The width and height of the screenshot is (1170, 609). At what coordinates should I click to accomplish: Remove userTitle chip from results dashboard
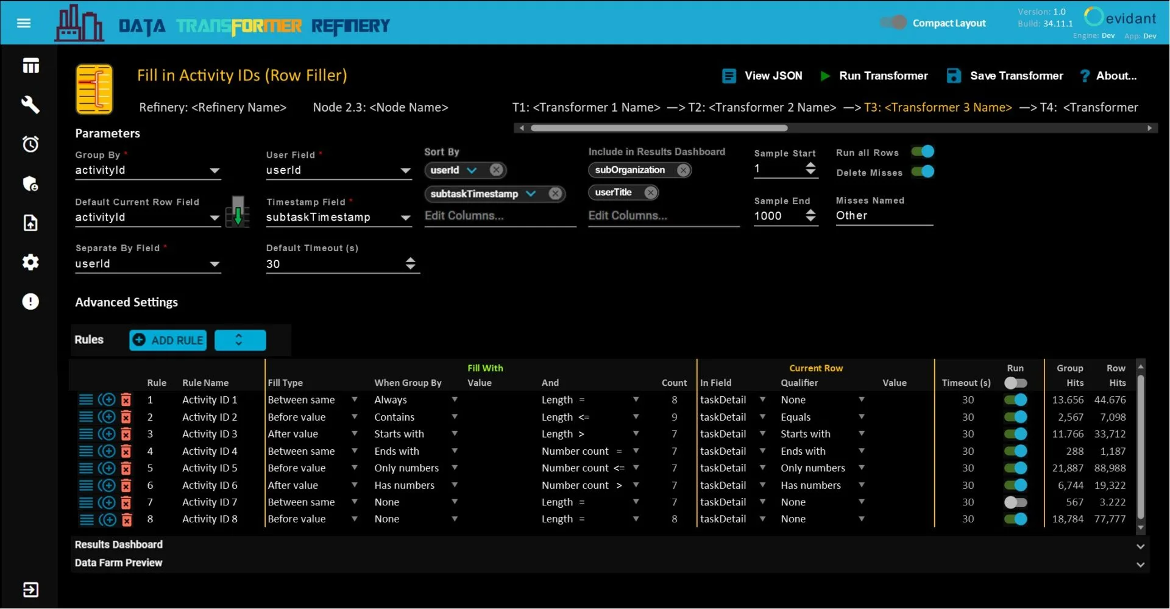coord(651,193)
